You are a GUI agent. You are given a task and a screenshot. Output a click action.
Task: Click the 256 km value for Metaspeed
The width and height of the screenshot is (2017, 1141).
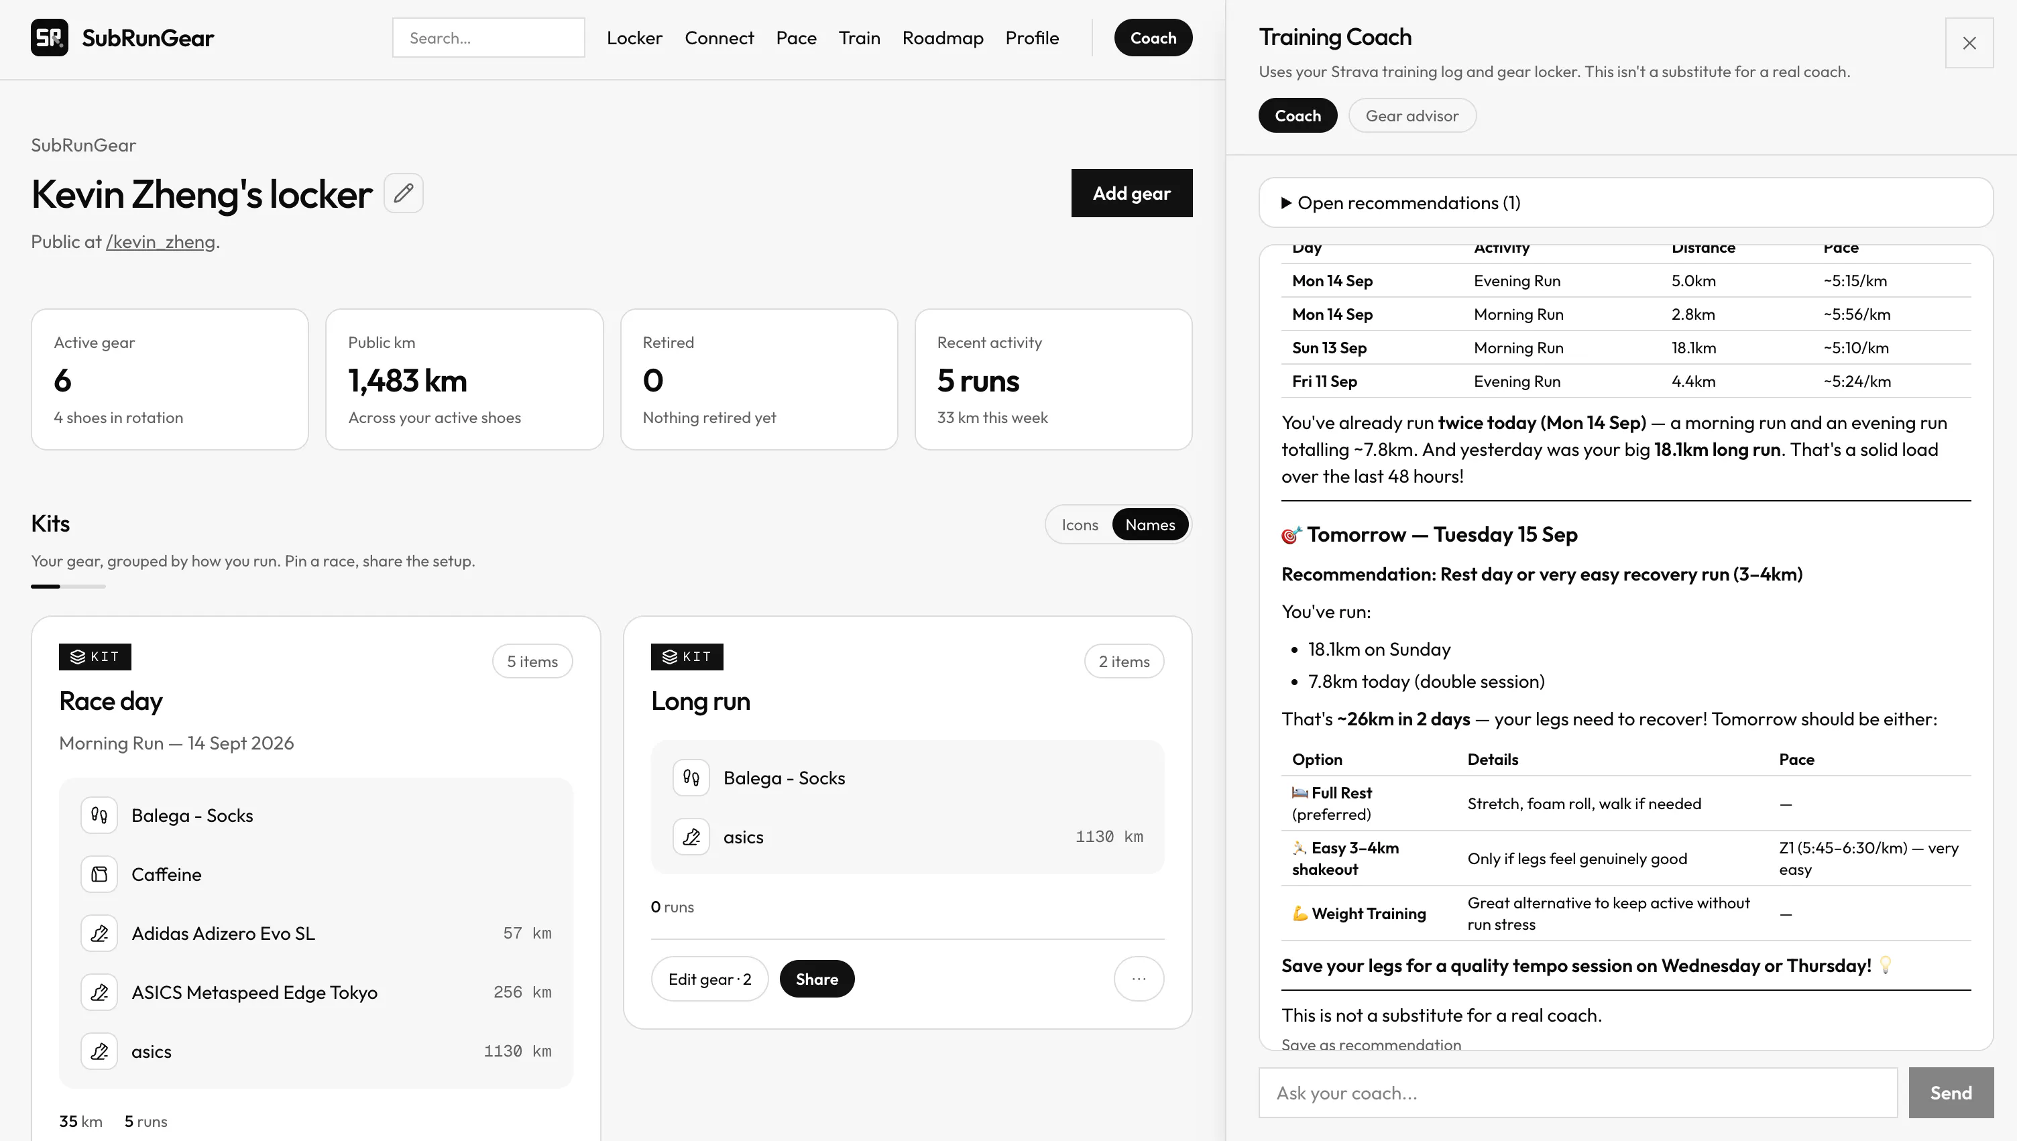tap(522, 992)
